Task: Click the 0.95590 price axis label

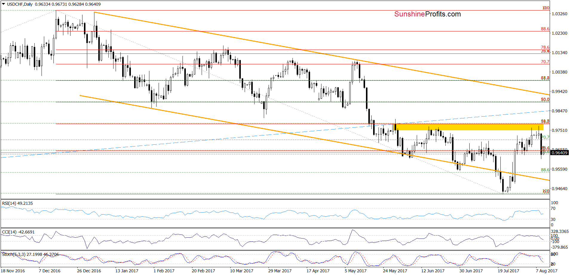Action: [x=559, y=169]
